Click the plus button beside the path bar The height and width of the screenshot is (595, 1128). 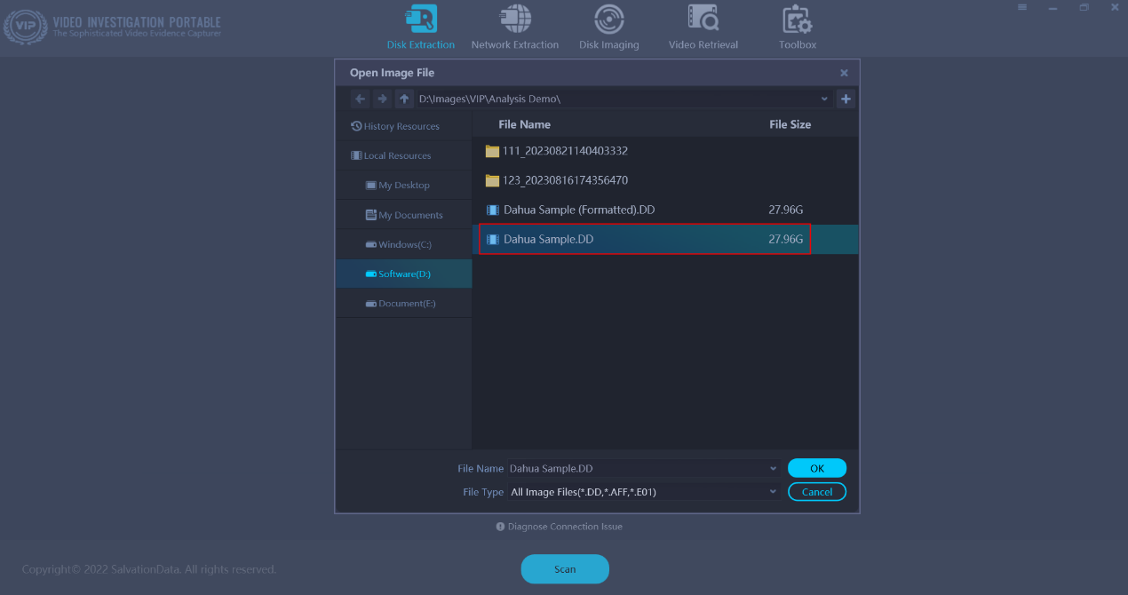point(846,99)
